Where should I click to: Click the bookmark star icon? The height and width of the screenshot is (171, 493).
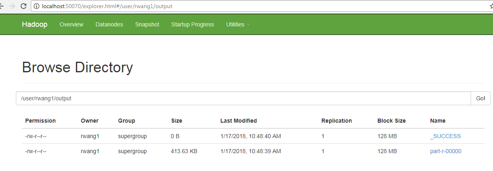(491, 6)
